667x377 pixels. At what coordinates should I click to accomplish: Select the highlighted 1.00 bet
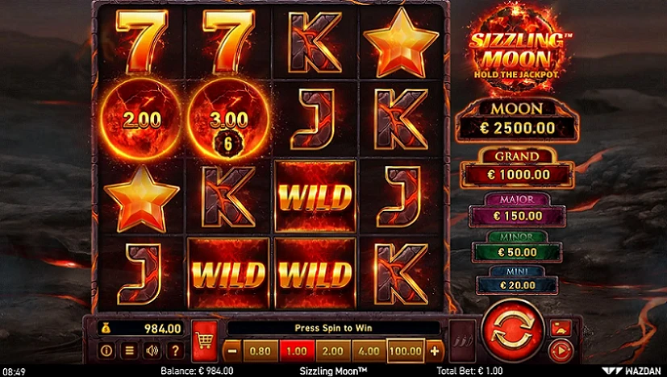click(297, 351)
